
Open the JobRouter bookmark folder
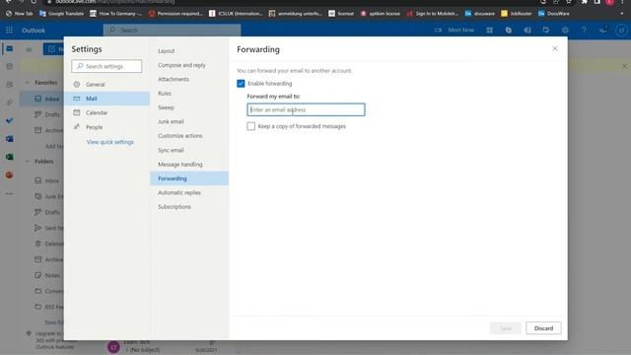click(517, 13)
